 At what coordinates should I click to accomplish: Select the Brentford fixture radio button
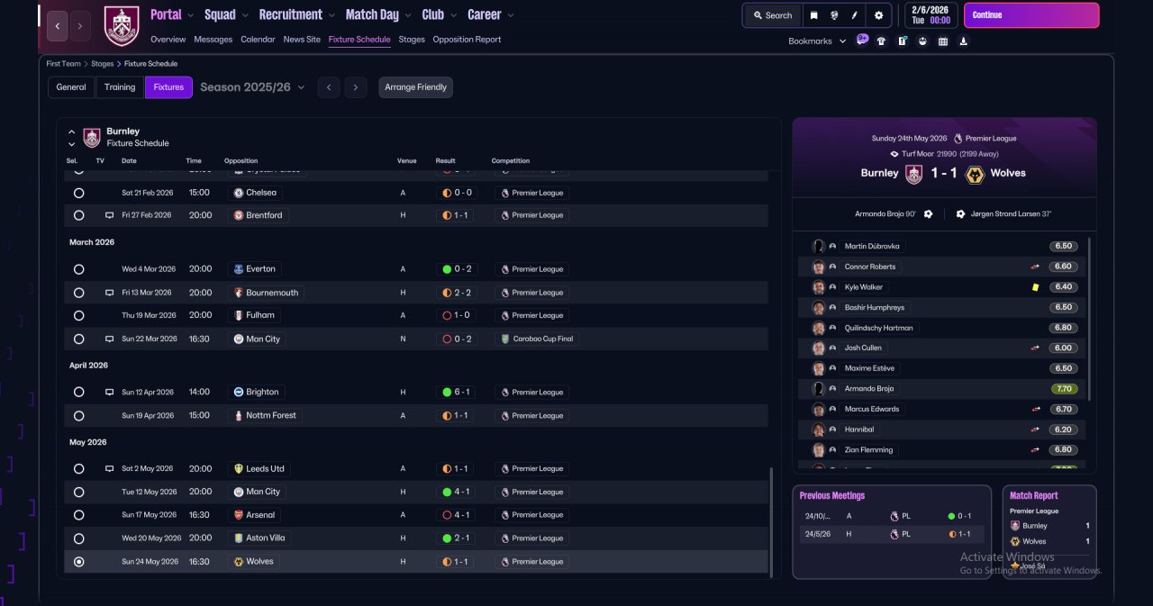pos(78,216)
